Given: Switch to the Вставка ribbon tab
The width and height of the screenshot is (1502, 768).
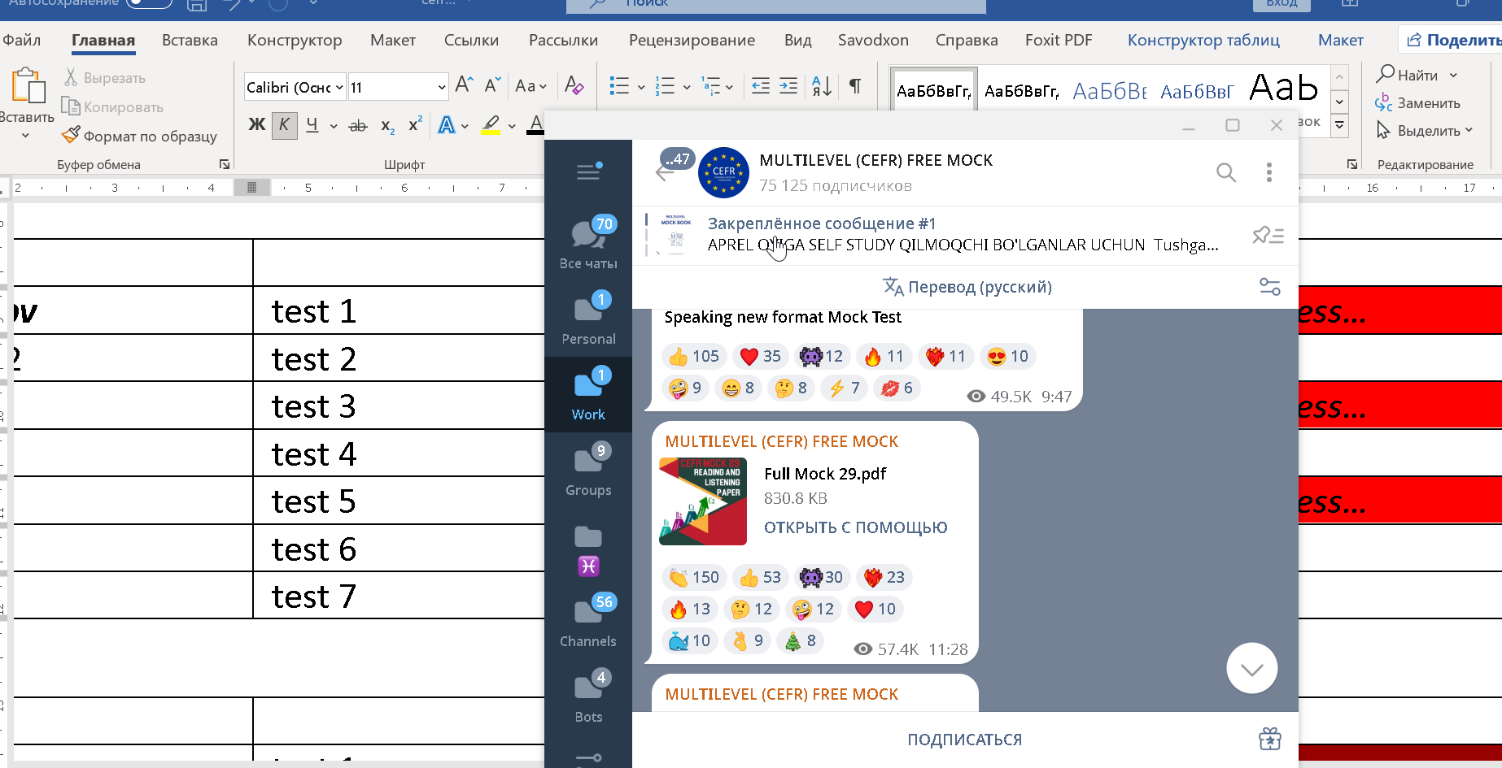Looking at the screenshot, I should point(190,40).
